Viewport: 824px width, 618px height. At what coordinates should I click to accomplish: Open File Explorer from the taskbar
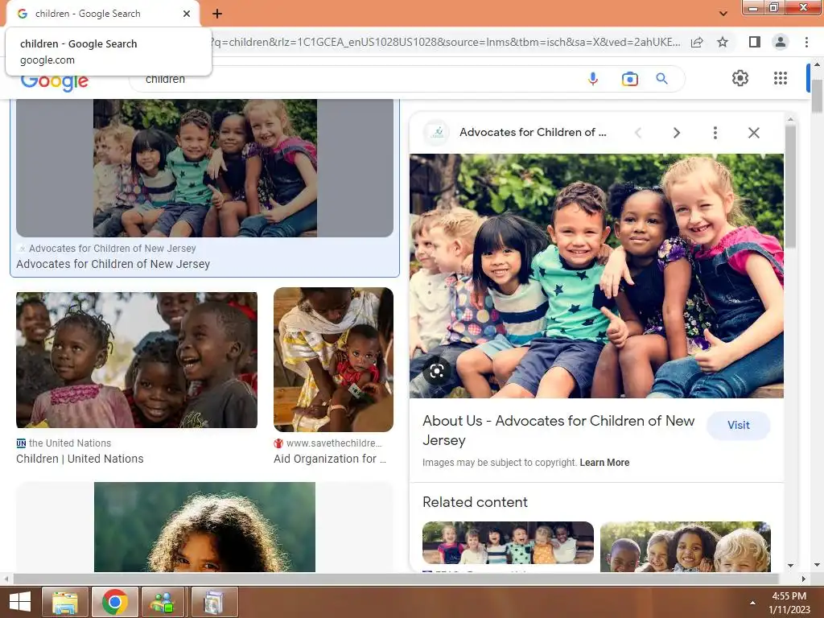pyautogui.click(x=65, y=602)
